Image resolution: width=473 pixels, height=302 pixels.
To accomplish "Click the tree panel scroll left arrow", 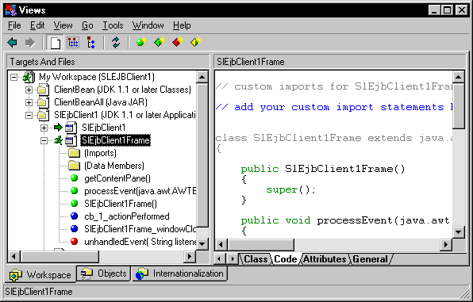I will coord(13,257).
